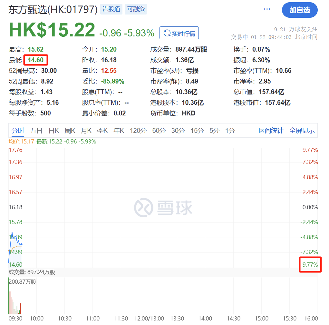Open 区间统计 range statistics
This screenshot has width=329, height=325.
click(x=271, y=131)
